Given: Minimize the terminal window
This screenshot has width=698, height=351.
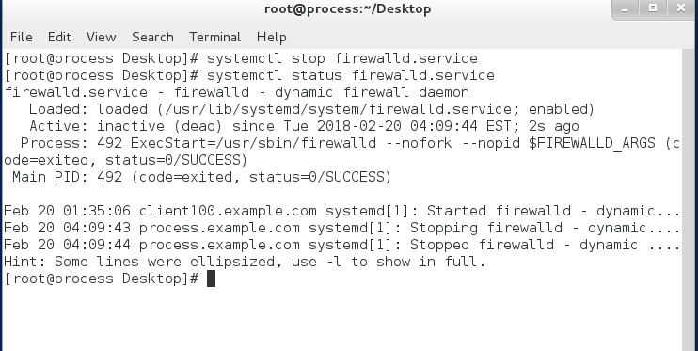Looking at the screenshot, I should [625, 8].
